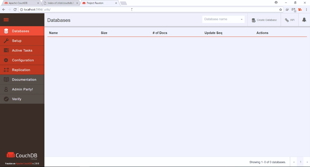Open the Databases section icon in sidebar
310x167 pixels.
pos(6,31)
